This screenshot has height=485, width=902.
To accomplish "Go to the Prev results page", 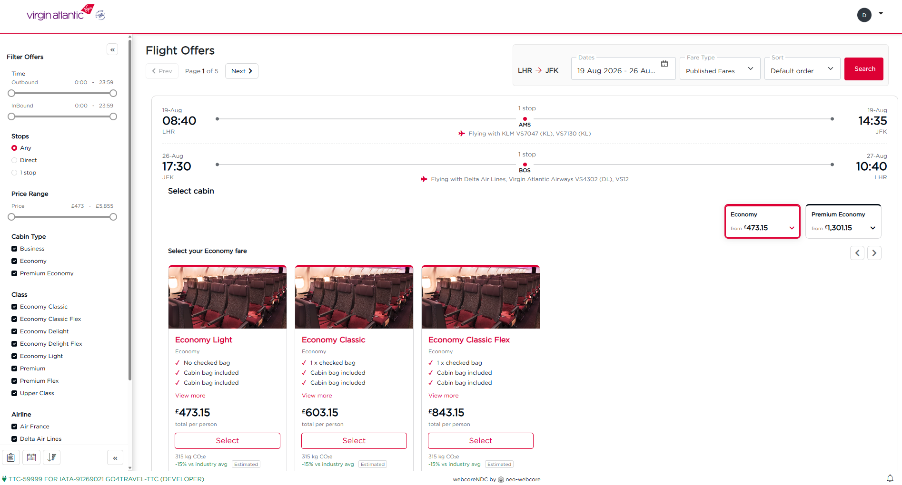I will coord(162,71).
